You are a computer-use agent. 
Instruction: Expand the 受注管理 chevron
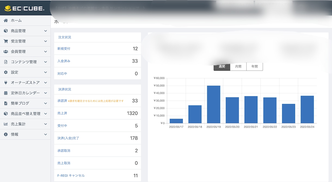click(x=45, y=41)
